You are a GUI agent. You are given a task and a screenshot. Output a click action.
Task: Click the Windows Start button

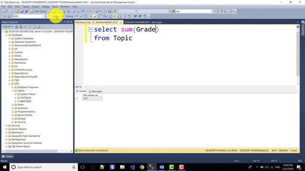(x=5, y=167)
